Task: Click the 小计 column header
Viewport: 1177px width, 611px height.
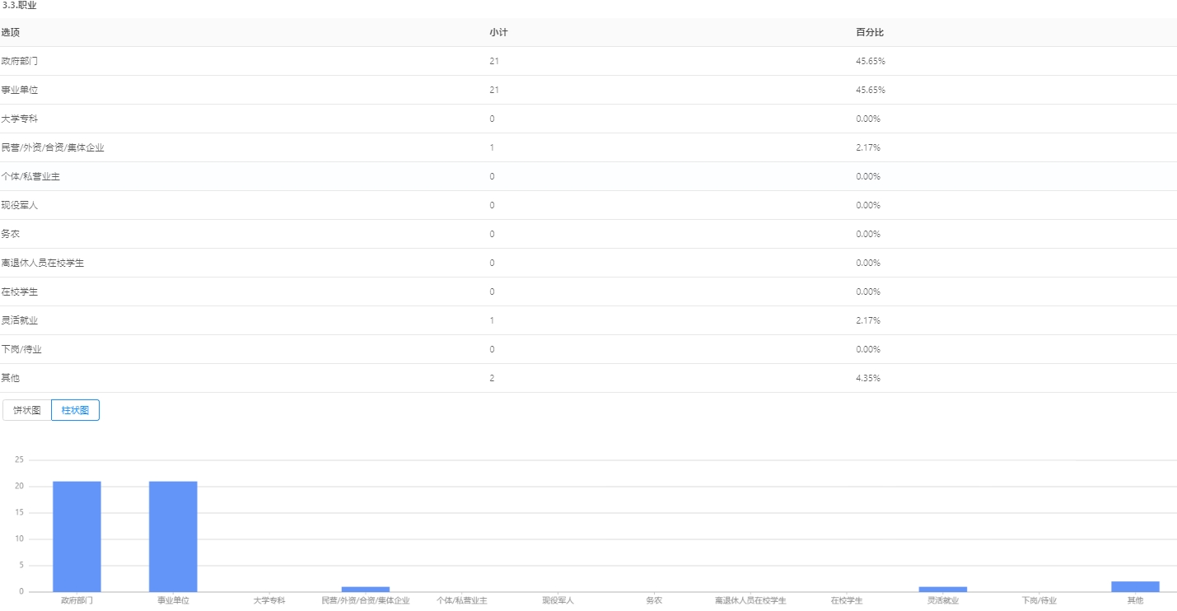Action: [497, 33]
